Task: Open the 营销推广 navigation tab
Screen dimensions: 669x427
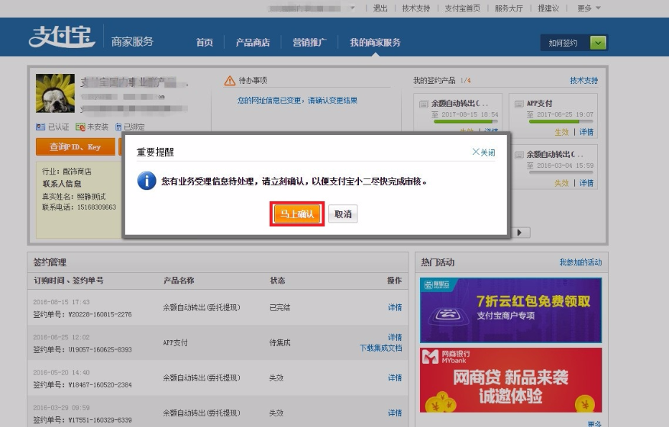Action: tap(309, 42)
